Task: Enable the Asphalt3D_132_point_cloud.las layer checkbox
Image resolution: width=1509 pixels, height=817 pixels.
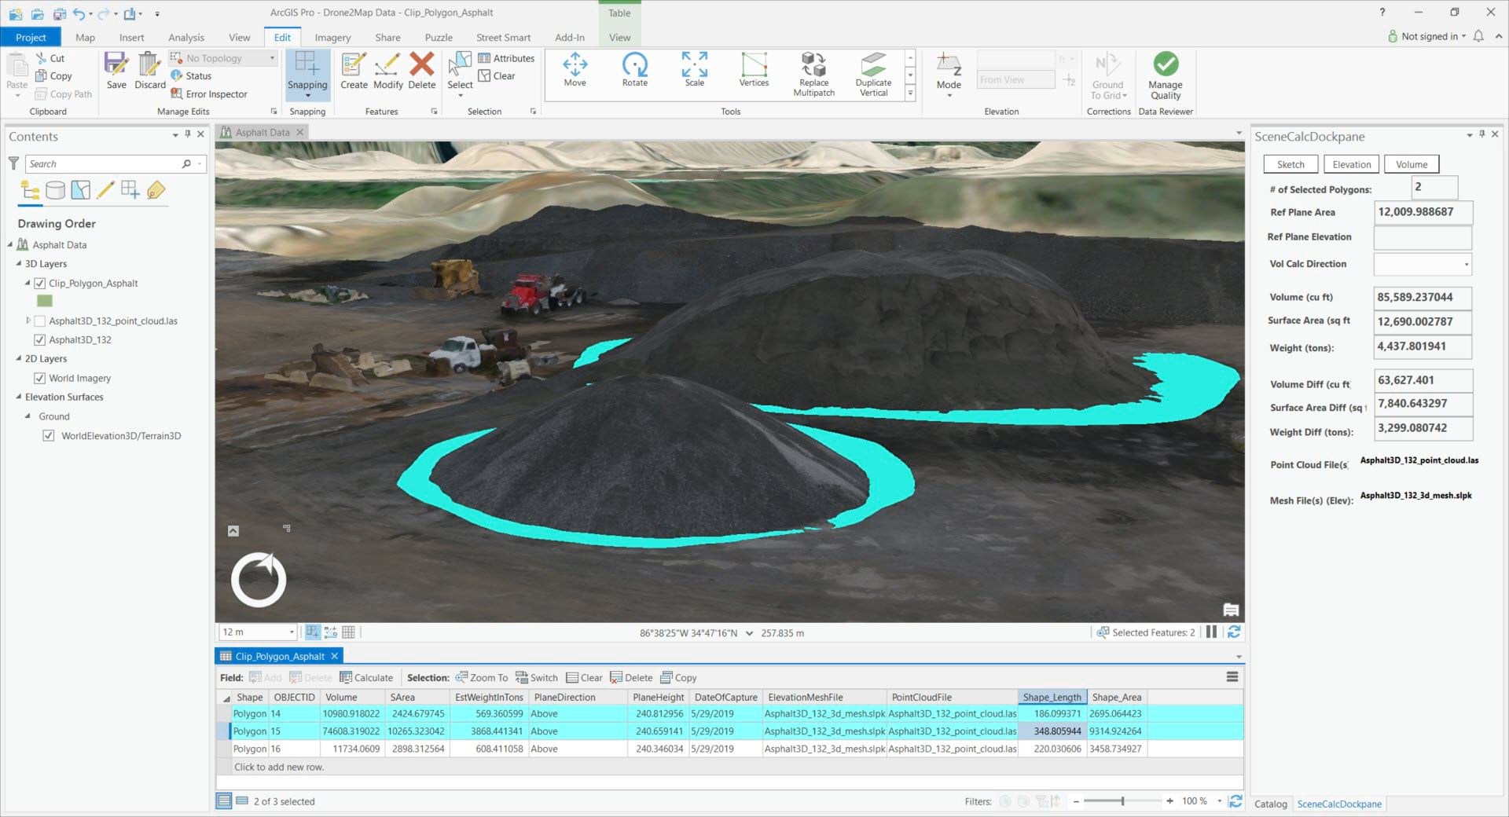Action: (x=40, y=321)
